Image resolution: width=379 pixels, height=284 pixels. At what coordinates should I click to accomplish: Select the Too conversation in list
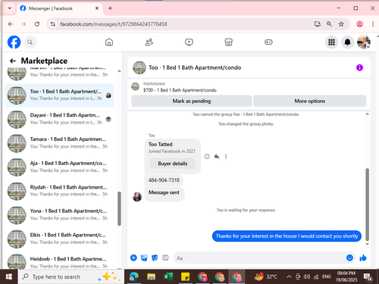click(59, 95)
